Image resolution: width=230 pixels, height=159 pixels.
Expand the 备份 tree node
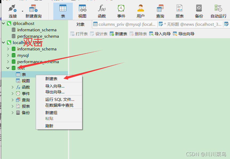13,113
